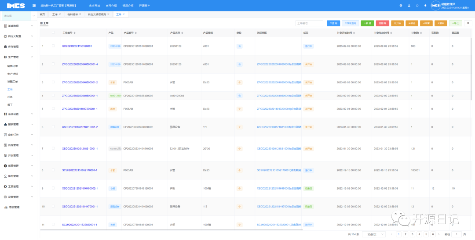Click the power icon in header

point(417,5)
